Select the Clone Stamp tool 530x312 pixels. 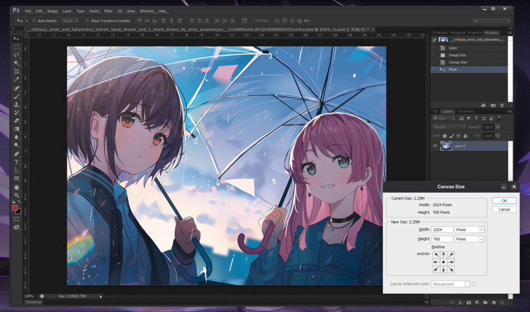click(16, 104)
